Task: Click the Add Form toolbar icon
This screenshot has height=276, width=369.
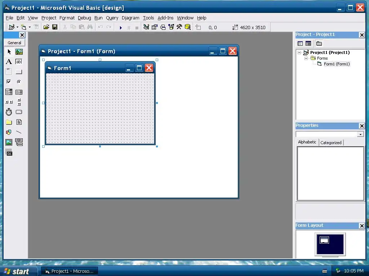Action: click(24, 27)
